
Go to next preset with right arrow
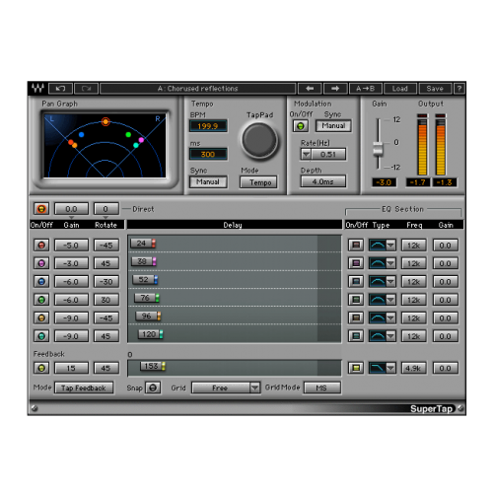pyautogui.click(x=335, y=89)
